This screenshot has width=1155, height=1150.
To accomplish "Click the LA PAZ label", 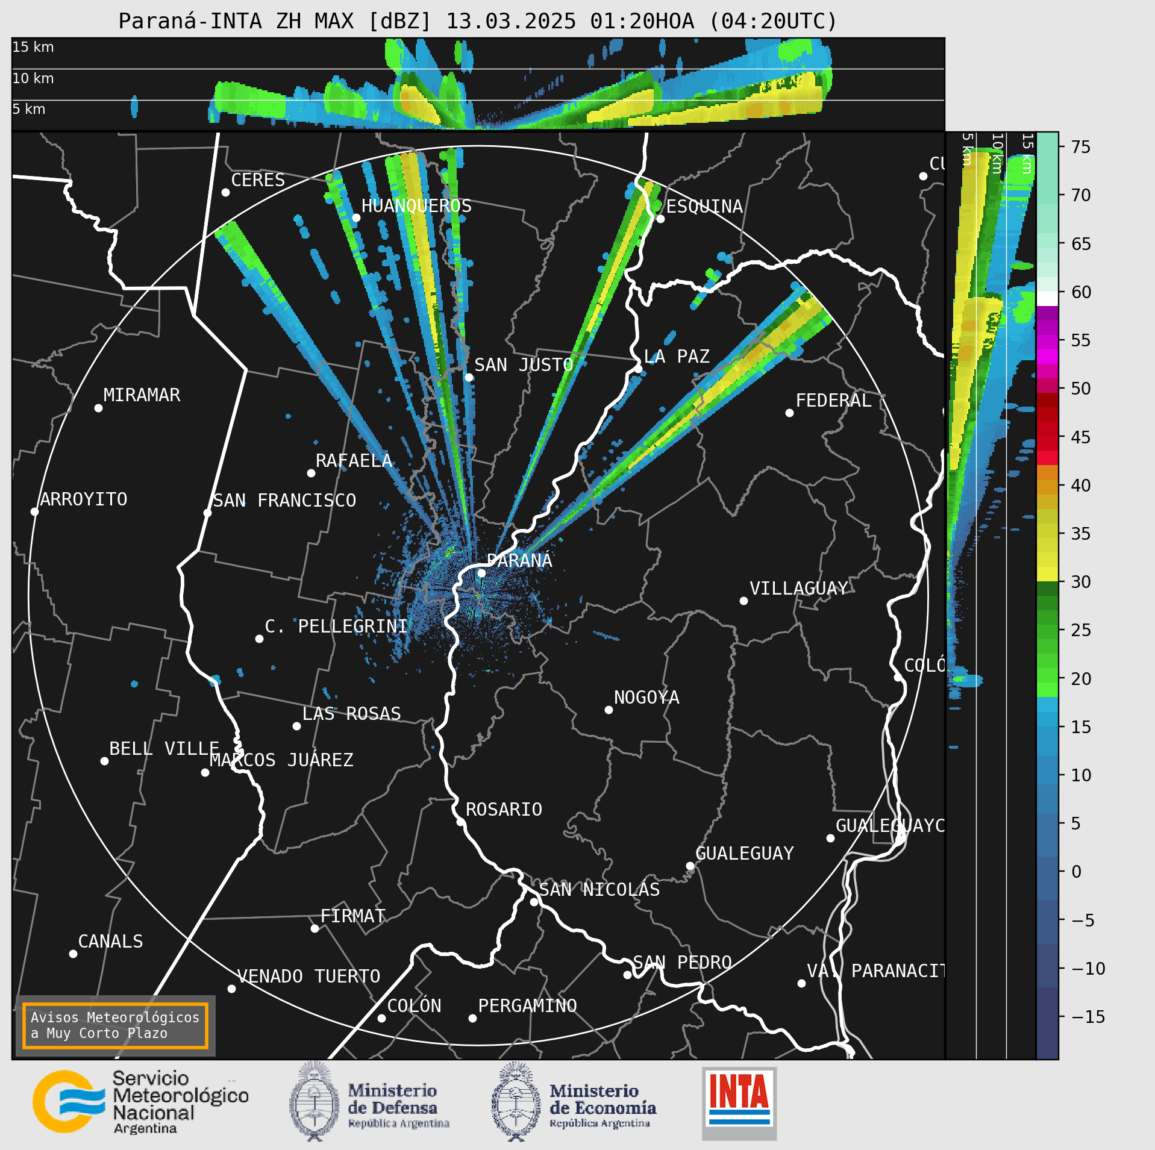I will 677,357.
